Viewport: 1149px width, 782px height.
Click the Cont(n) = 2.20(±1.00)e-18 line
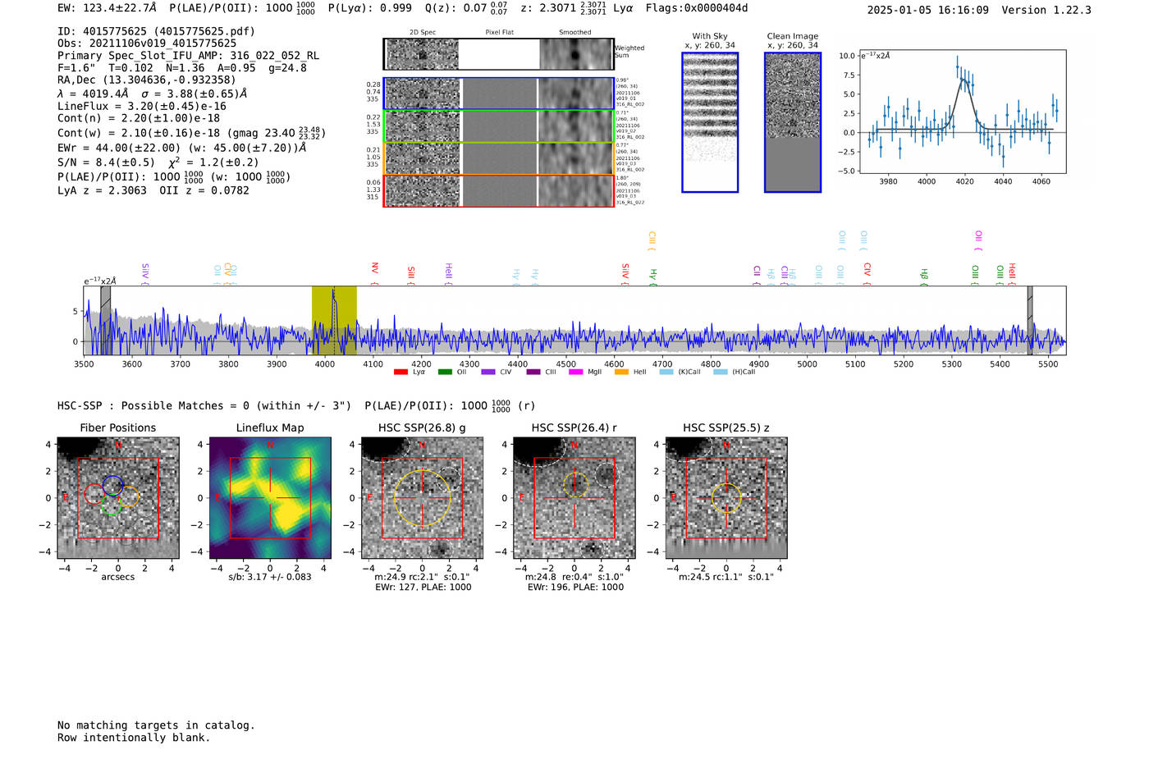[x=139, y=118]
